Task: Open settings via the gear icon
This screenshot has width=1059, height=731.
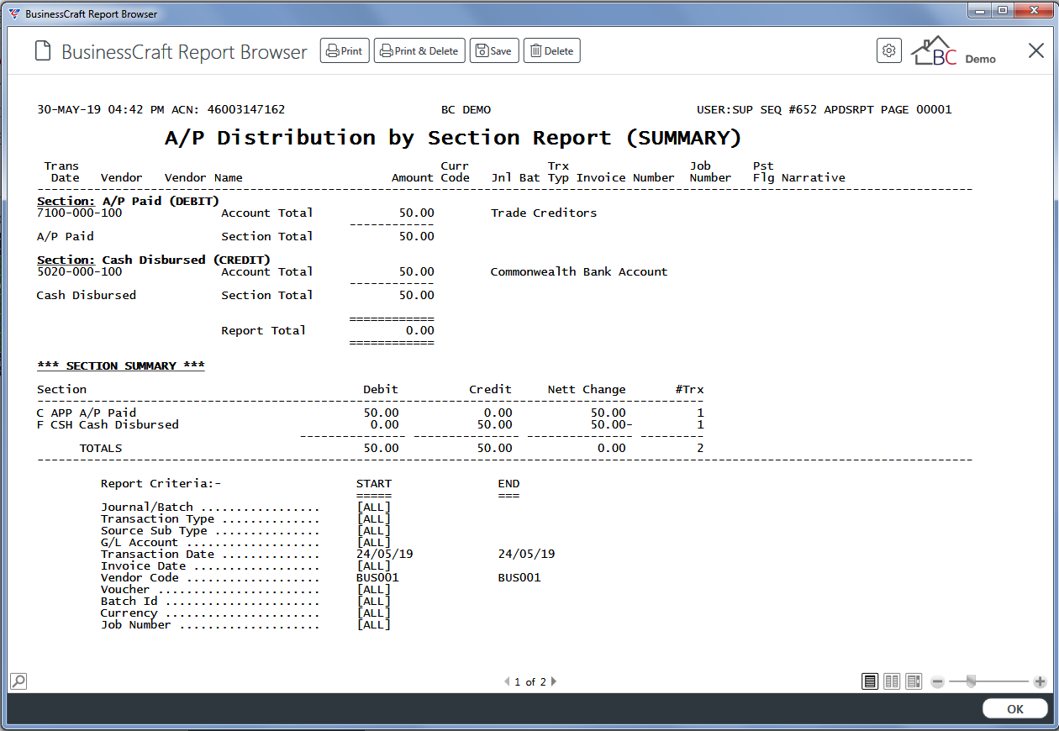Action: [x=889, y=50]
